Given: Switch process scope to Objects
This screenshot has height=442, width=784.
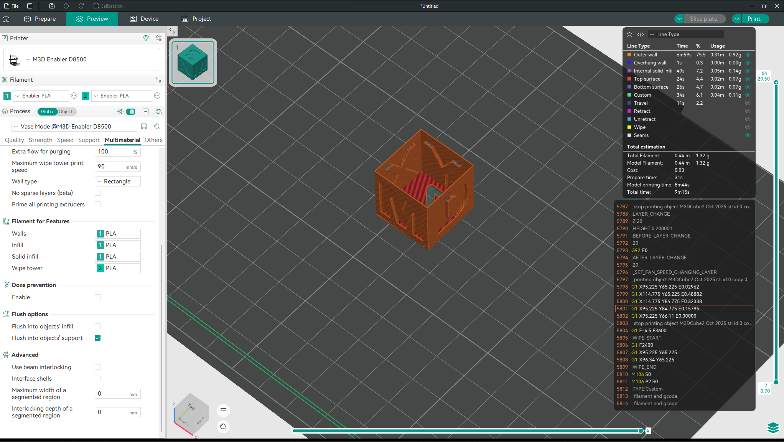Looking at the screenshot, I should point(67,112).
